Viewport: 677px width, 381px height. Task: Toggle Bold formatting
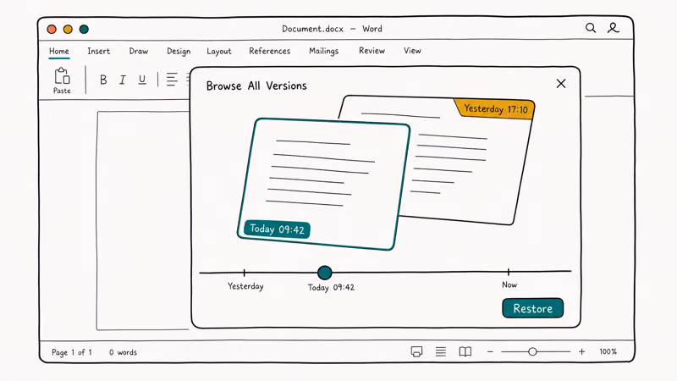pos(103,80)
